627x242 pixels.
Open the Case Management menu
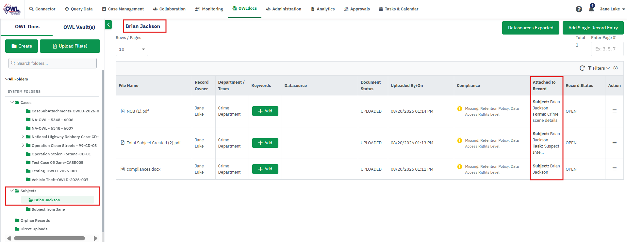tap(123, 9)
